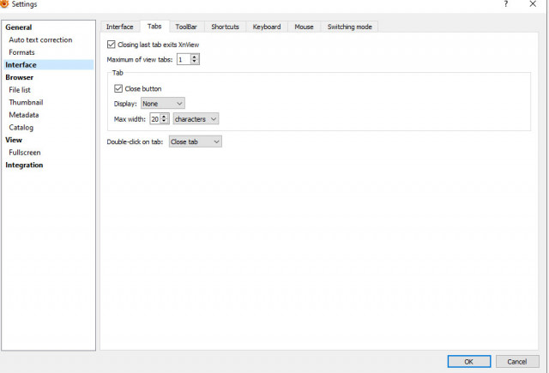Open Double-click on tab dropdown
Viewport: 549px width, 373px height.
pos(195,141)
